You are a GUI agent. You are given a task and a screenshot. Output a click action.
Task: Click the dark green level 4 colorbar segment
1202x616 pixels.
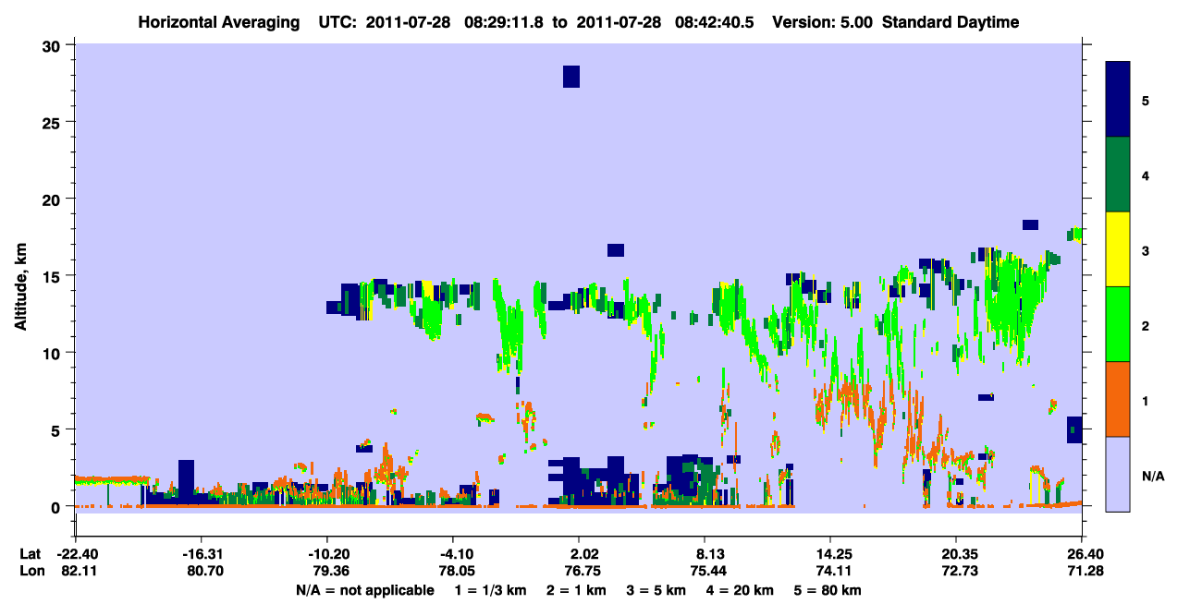tap(1118, 175)
